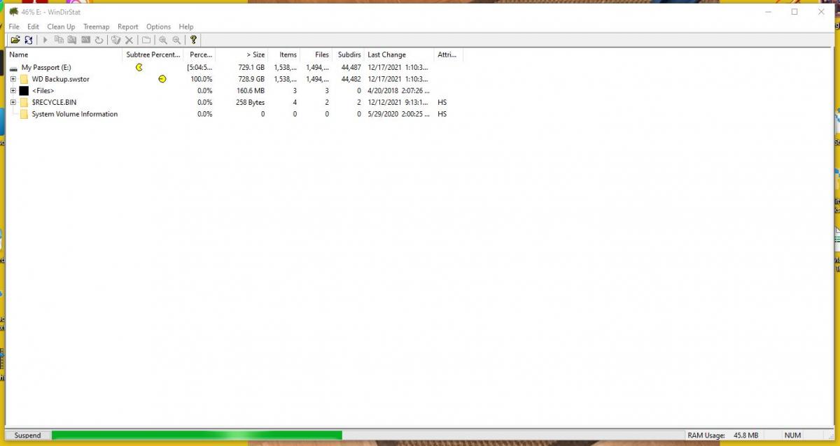This screenshot has height=446, width=840.
Task: Click the Command Prompt Here icon
Action: click(x=85, y=41)
